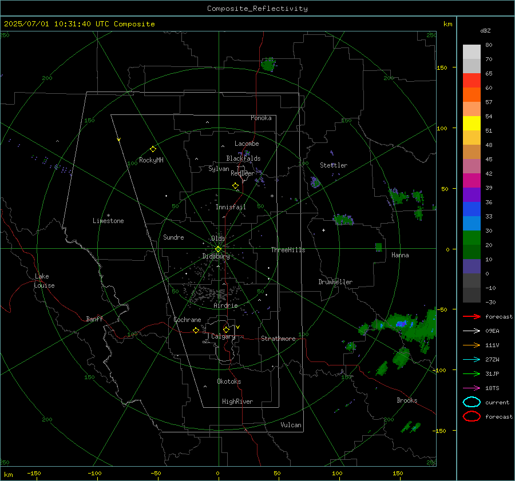Click the Sundre label
This screenshot has width=515, height=481.
[x=173, y=237]
